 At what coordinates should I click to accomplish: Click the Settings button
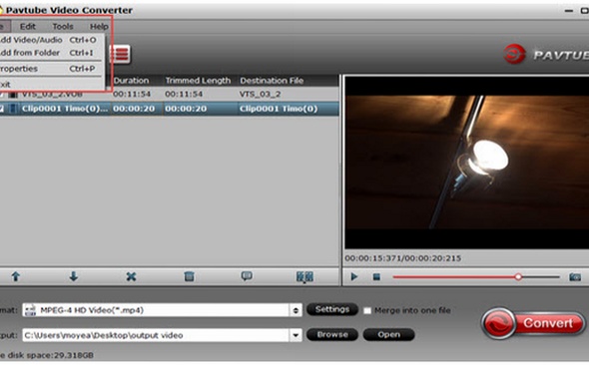(332, 309)
